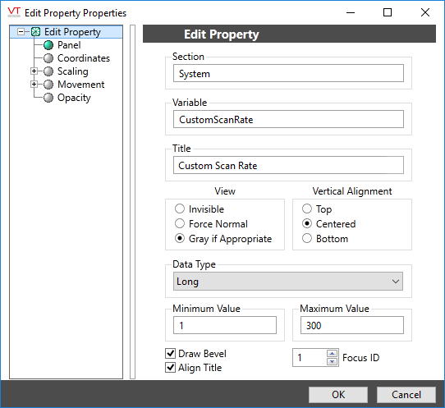Click the Movement gray circle icon
The image size is (445, 408).
[48, 85]
